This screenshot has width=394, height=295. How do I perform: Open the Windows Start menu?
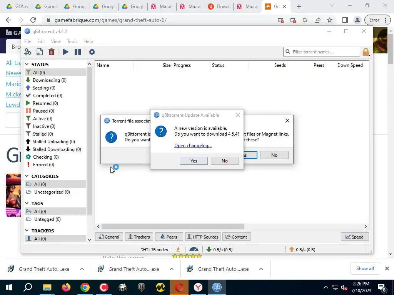(9, 287)
